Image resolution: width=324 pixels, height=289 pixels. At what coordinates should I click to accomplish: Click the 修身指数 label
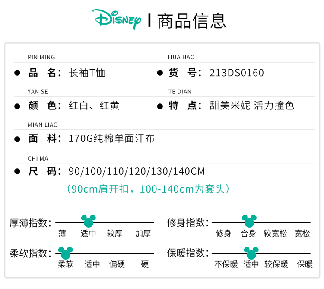click(188, 223)
